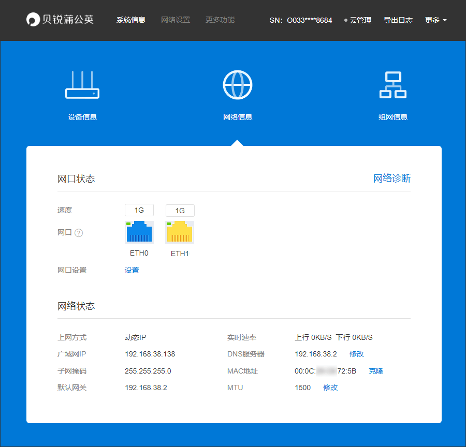Open the 网络诊断 diagnostics link

pyautogui.click(x=391, y=178)
